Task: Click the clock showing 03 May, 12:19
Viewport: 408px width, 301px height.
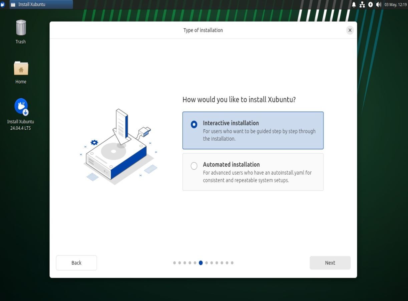Action: coord(395,4)
